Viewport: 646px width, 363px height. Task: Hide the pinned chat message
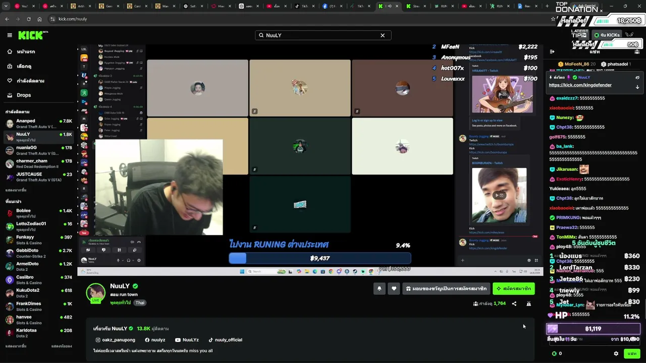(x=637, y=78)
